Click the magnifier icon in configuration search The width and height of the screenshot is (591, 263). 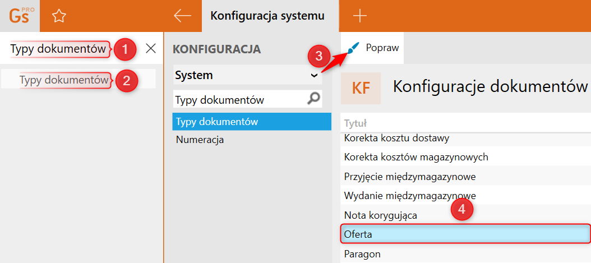315,99
